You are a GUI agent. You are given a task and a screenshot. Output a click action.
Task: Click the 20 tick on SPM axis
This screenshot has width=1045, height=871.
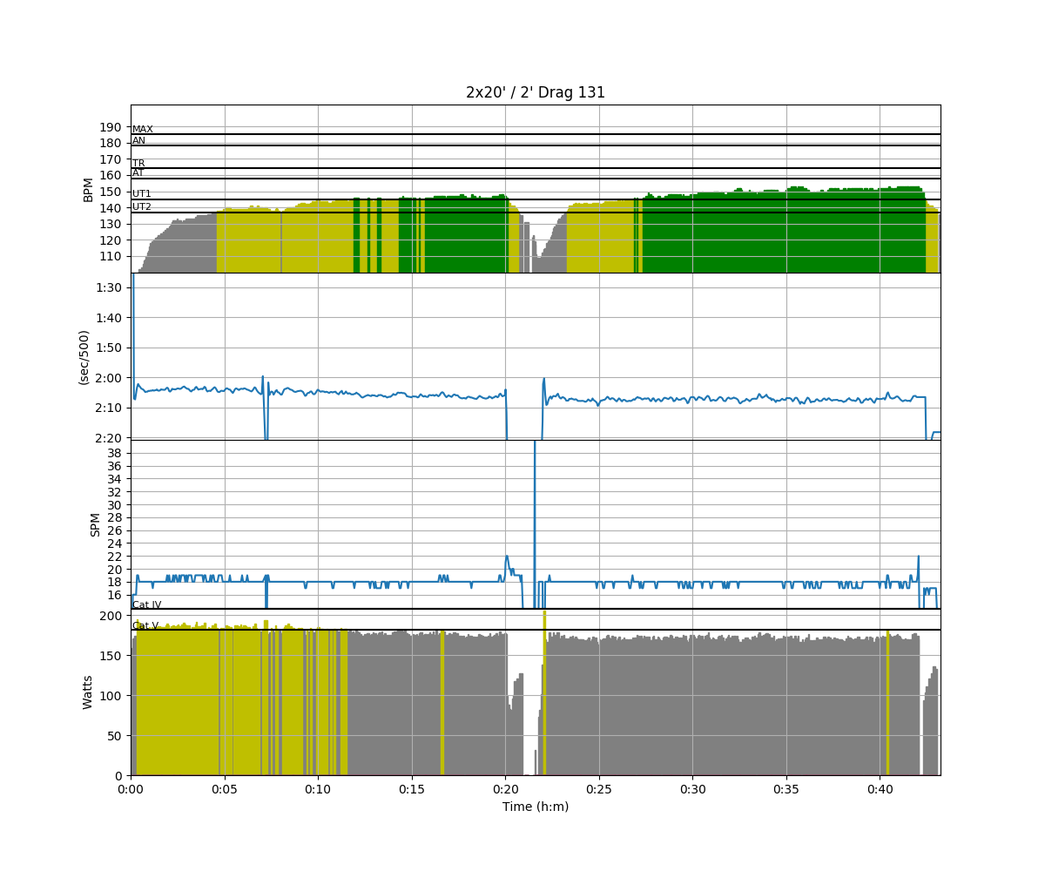click(114, 570)
